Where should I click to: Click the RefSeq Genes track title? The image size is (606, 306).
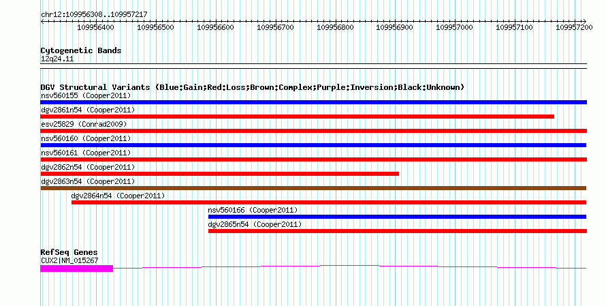pos(69,252)
